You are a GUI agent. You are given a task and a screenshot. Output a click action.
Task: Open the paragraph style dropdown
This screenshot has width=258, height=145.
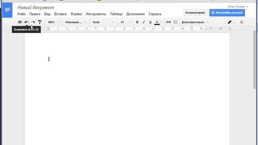click(x=75, y=22)
